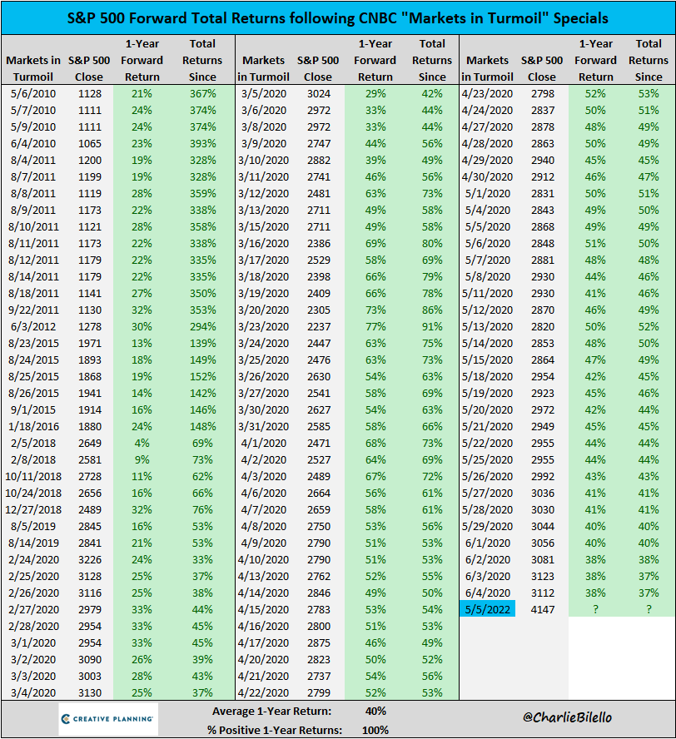This screenshot has height=739, width=676.
Task: Select the 4/22/2020 date cell
Action: tap(264, 692)
